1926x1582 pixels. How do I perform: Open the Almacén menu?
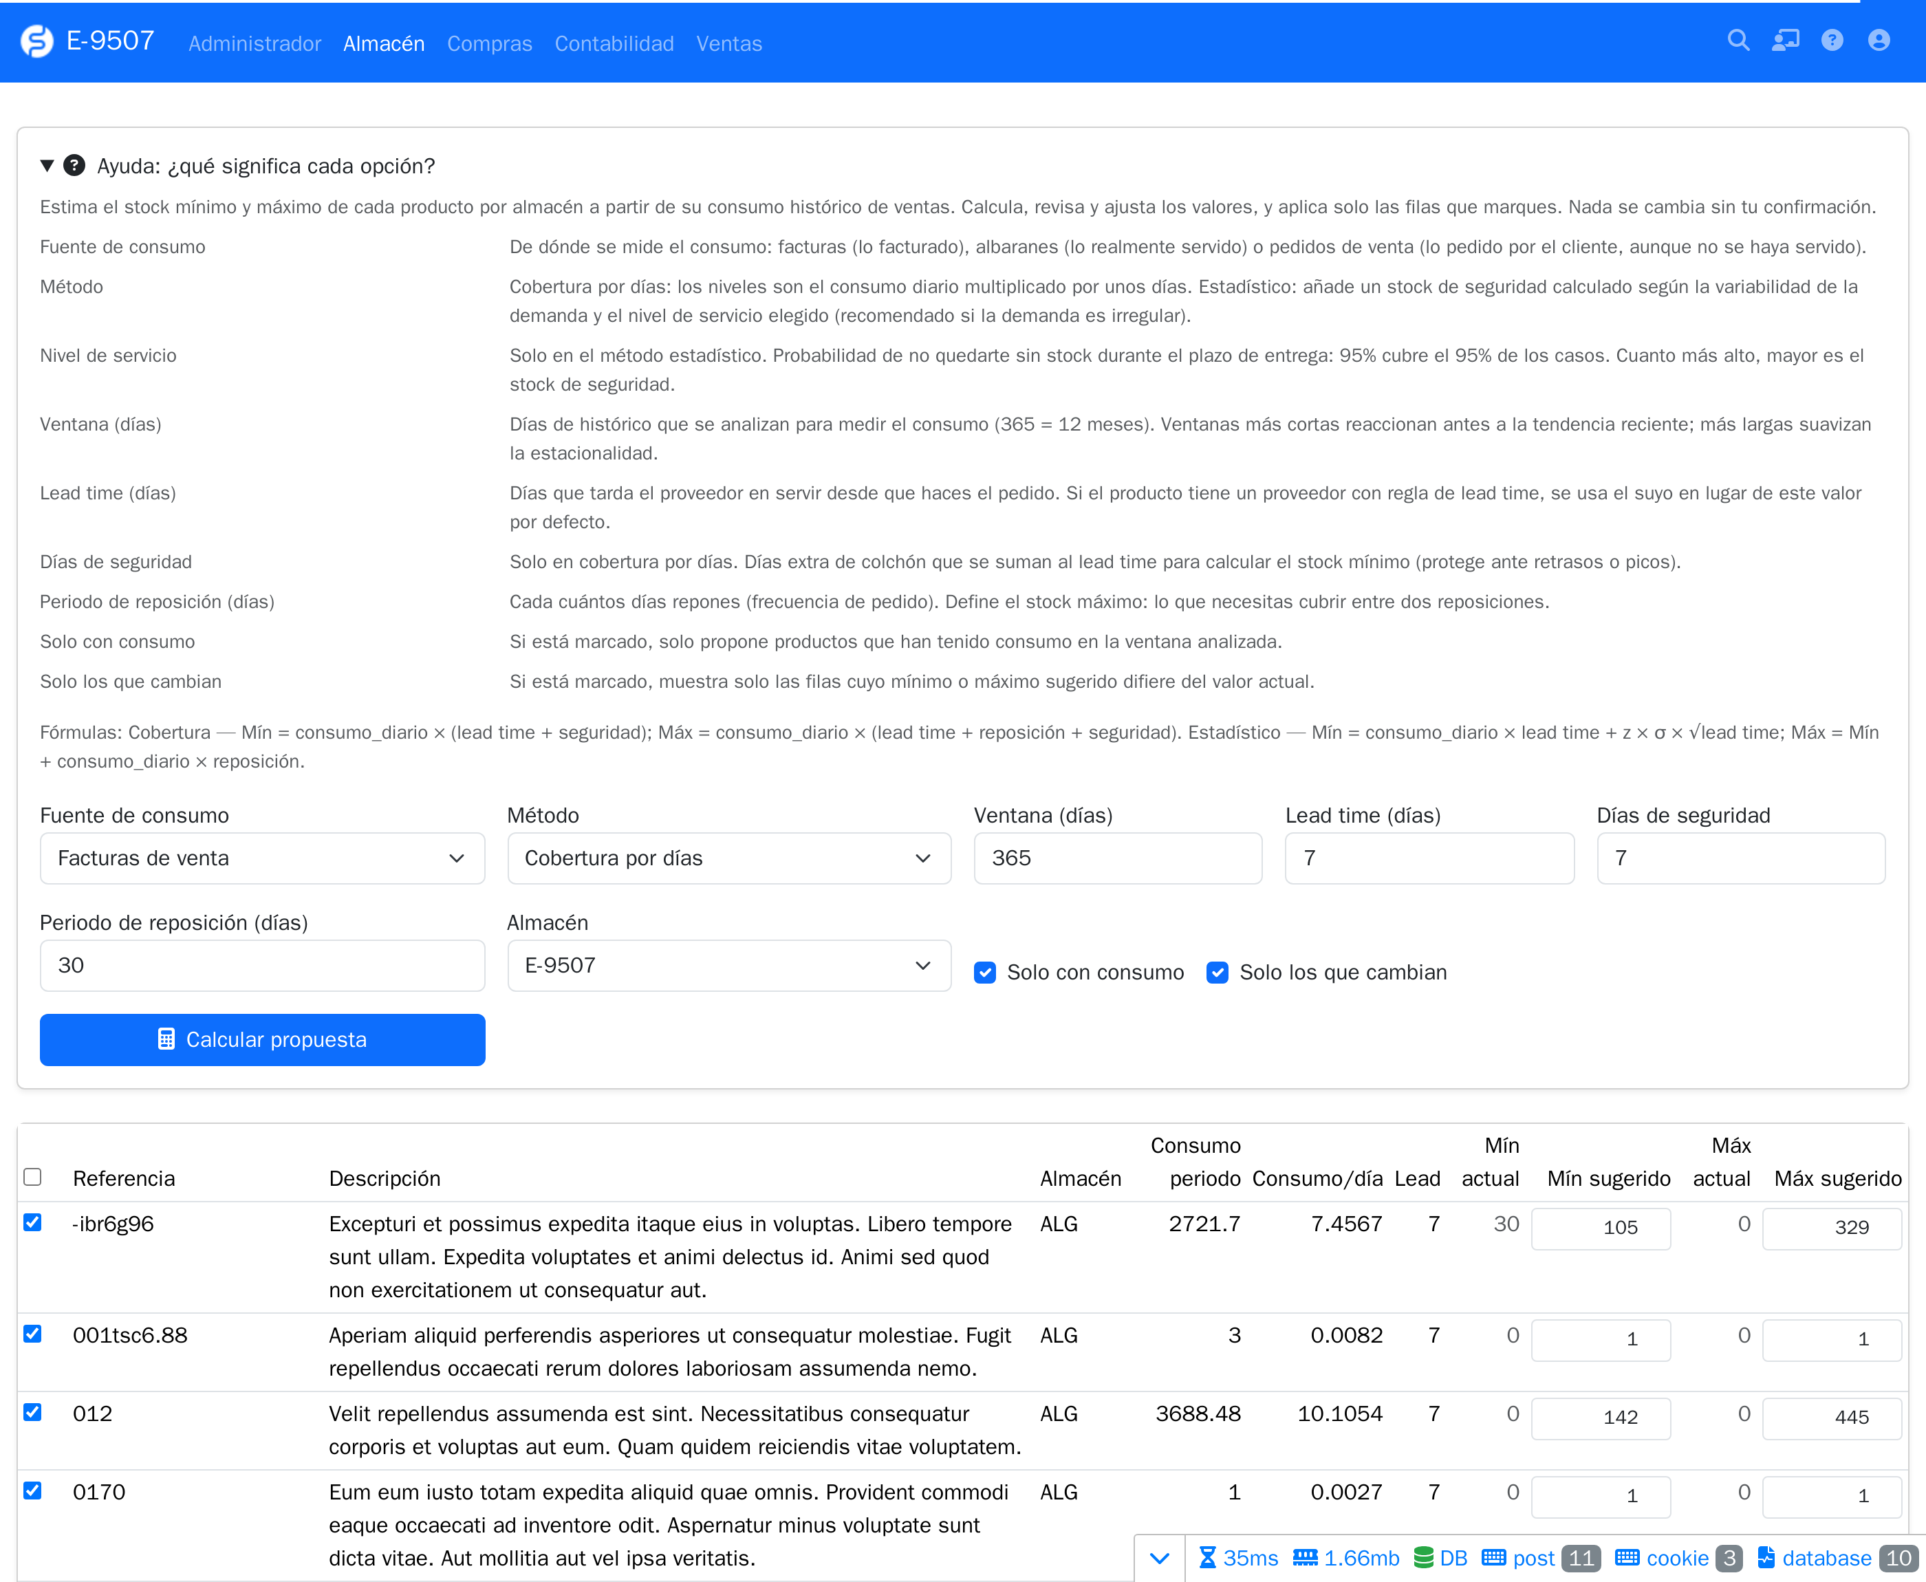[x=384, y=44]
